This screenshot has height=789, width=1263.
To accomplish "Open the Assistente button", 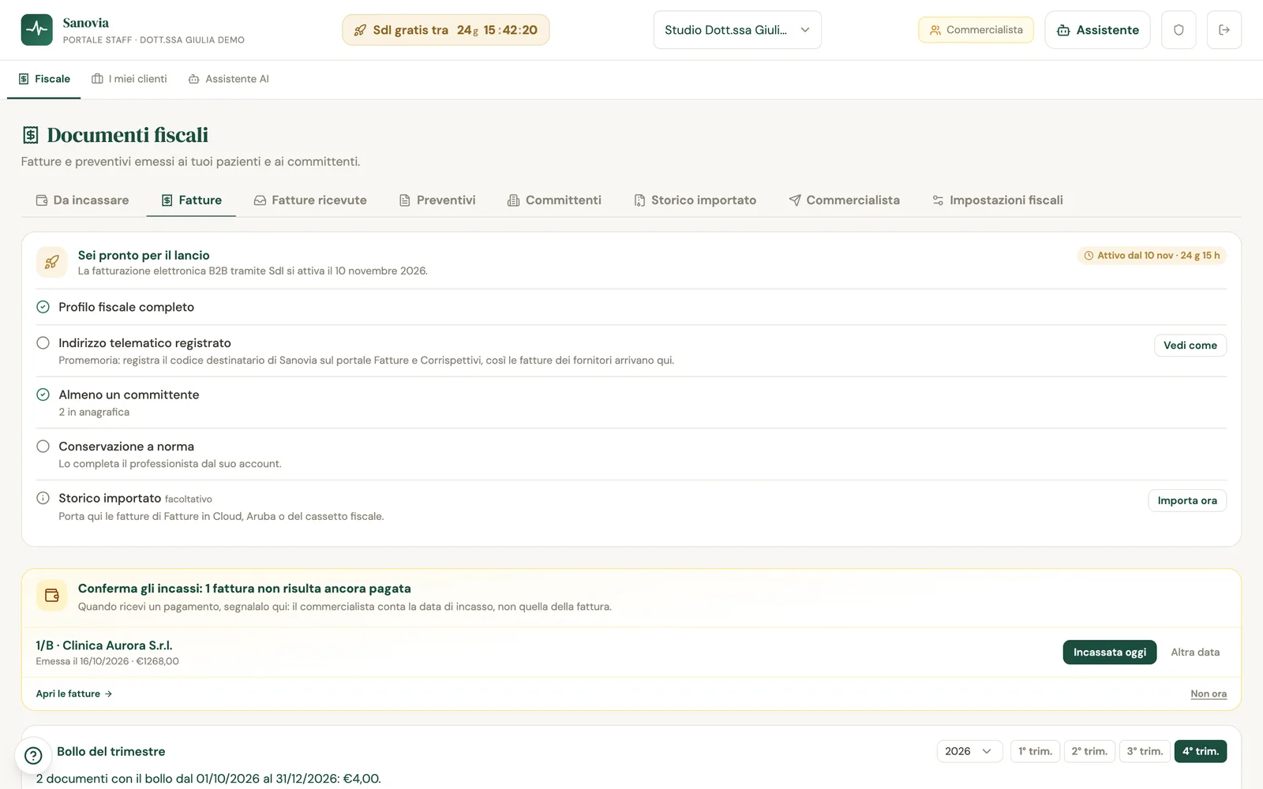I will point(1097,30).
